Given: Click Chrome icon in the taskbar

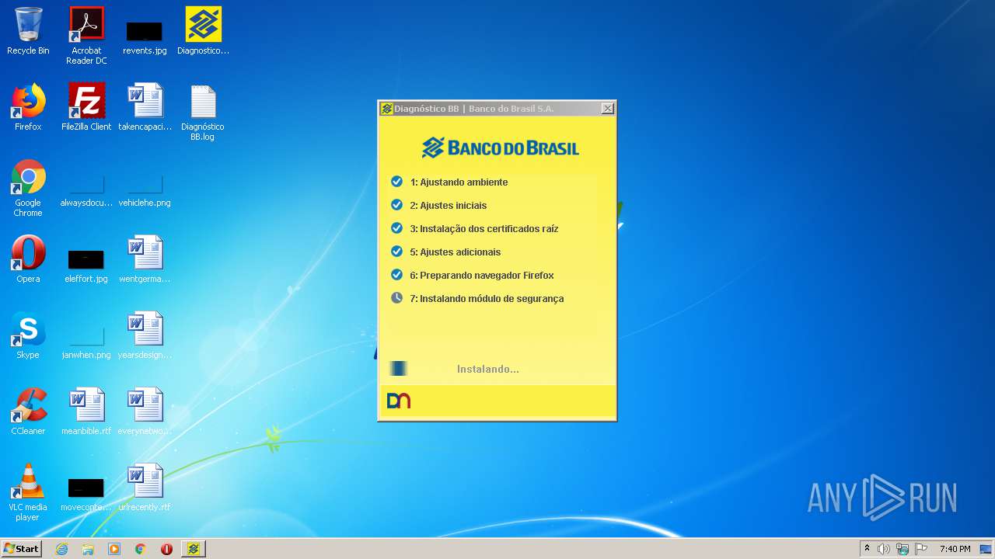Looking at the screenshot, I should (x=141, y=549).
